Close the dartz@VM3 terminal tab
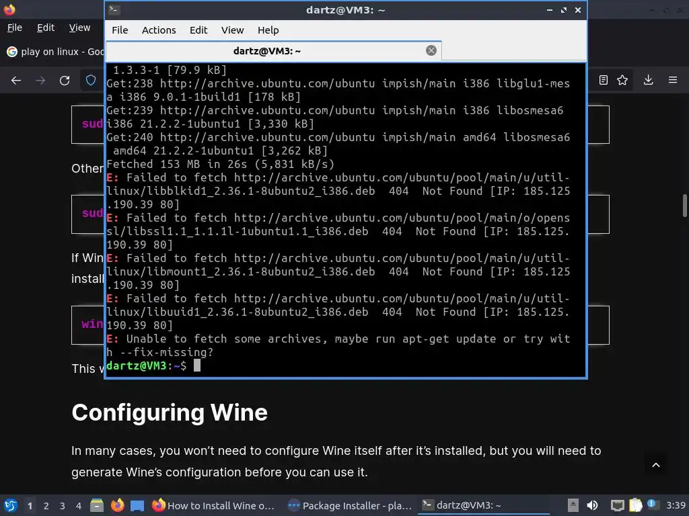Viewport: 689px width, 516px height. [x=431, y=50]
